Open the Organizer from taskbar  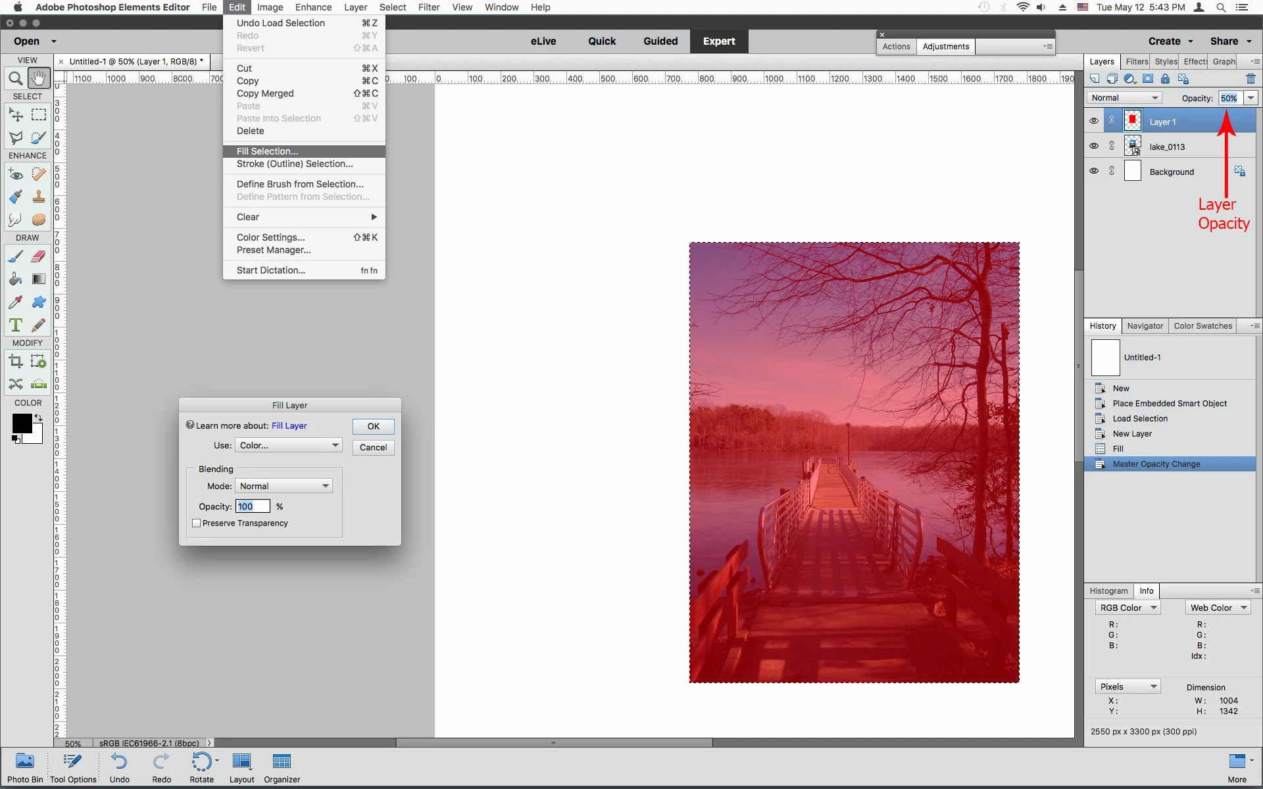[x=282, y=767]
